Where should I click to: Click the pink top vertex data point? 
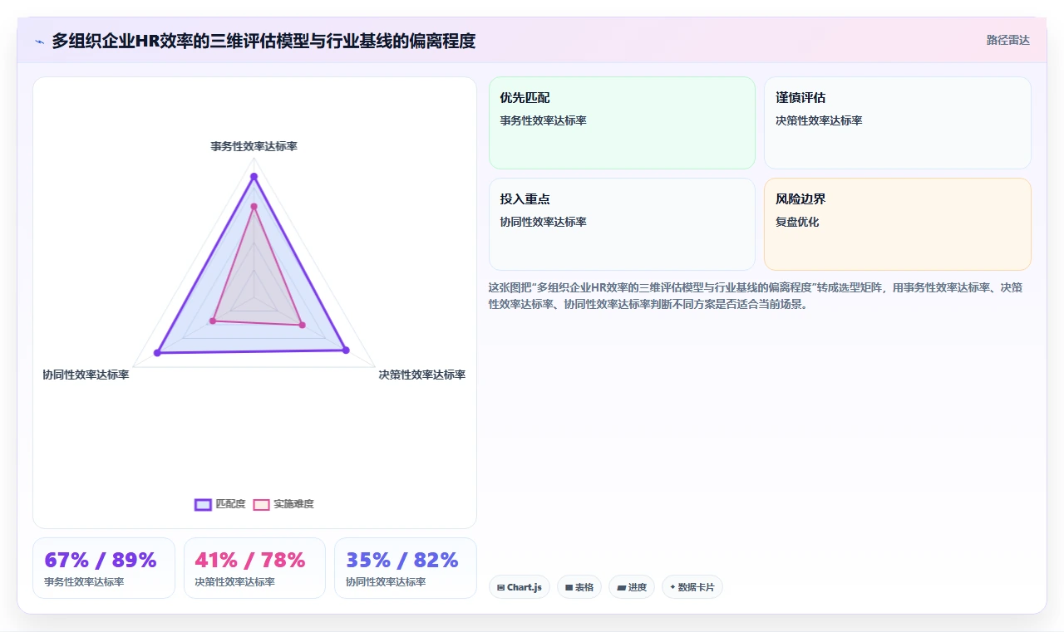pyautogui.click(x=254, y=206)
